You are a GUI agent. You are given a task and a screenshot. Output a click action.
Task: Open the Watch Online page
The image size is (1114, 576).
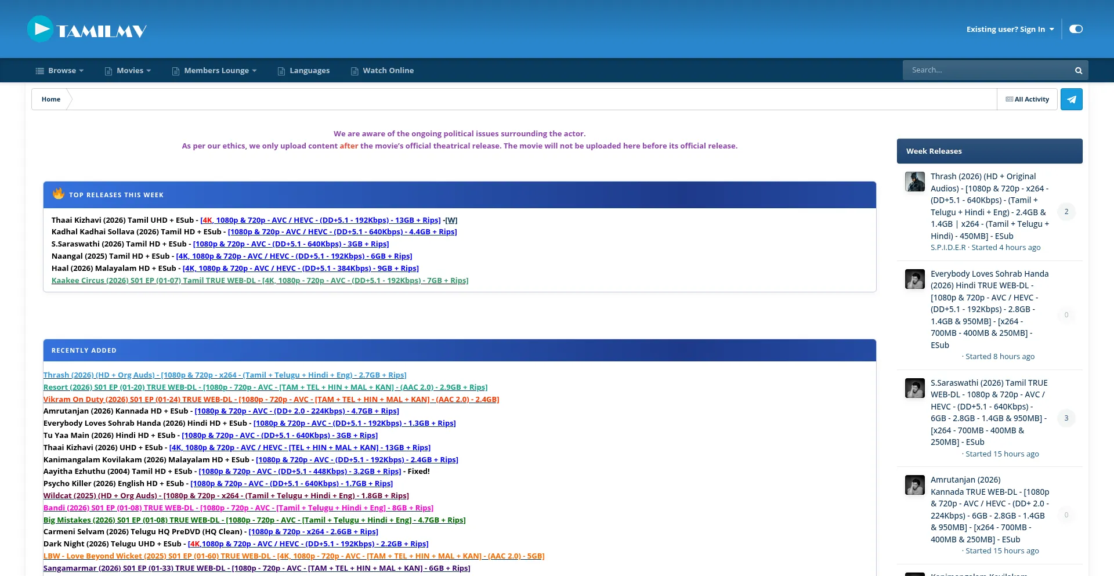pos(382,71)
